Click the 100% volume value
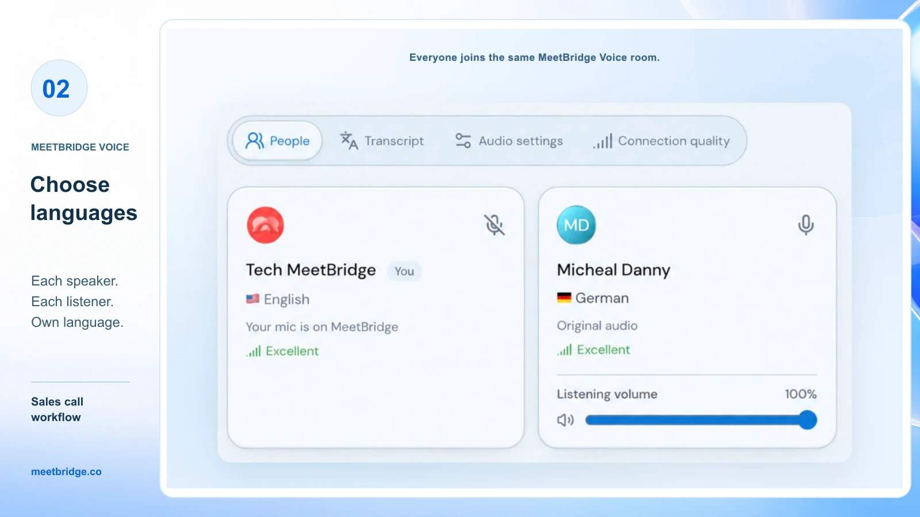This screenshot has width=920, height=517. [800, 394]
